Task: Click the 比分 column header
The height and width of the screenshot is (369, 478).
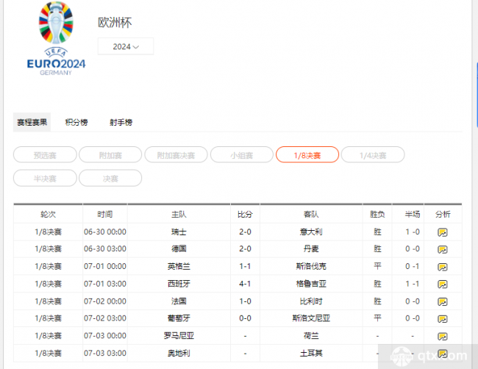Action: click(245, 214)
